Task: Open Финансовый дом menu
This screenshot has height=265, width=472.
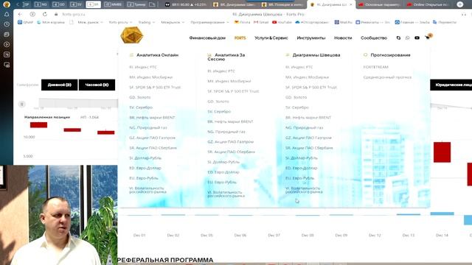Action: pyautogui.click(x=207, y=38)
